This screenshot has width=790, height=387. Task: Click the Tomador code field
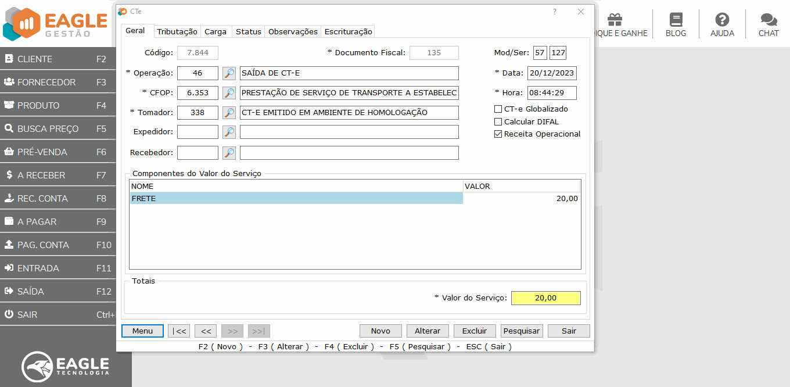(x=198, y=113)
